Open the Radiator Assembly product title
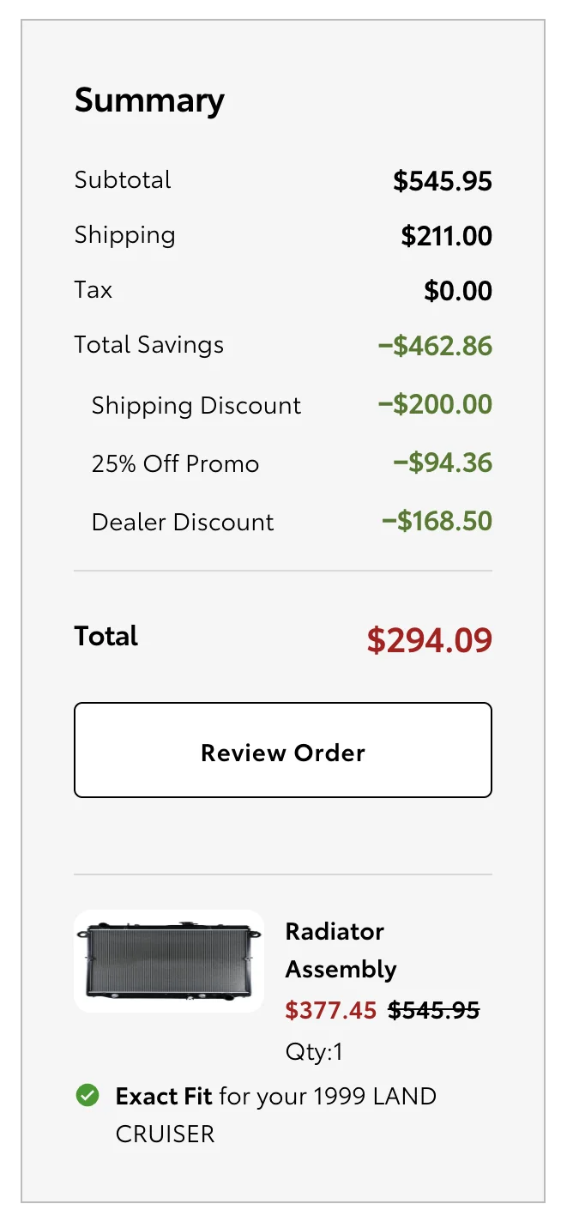 tap(341, 950)
